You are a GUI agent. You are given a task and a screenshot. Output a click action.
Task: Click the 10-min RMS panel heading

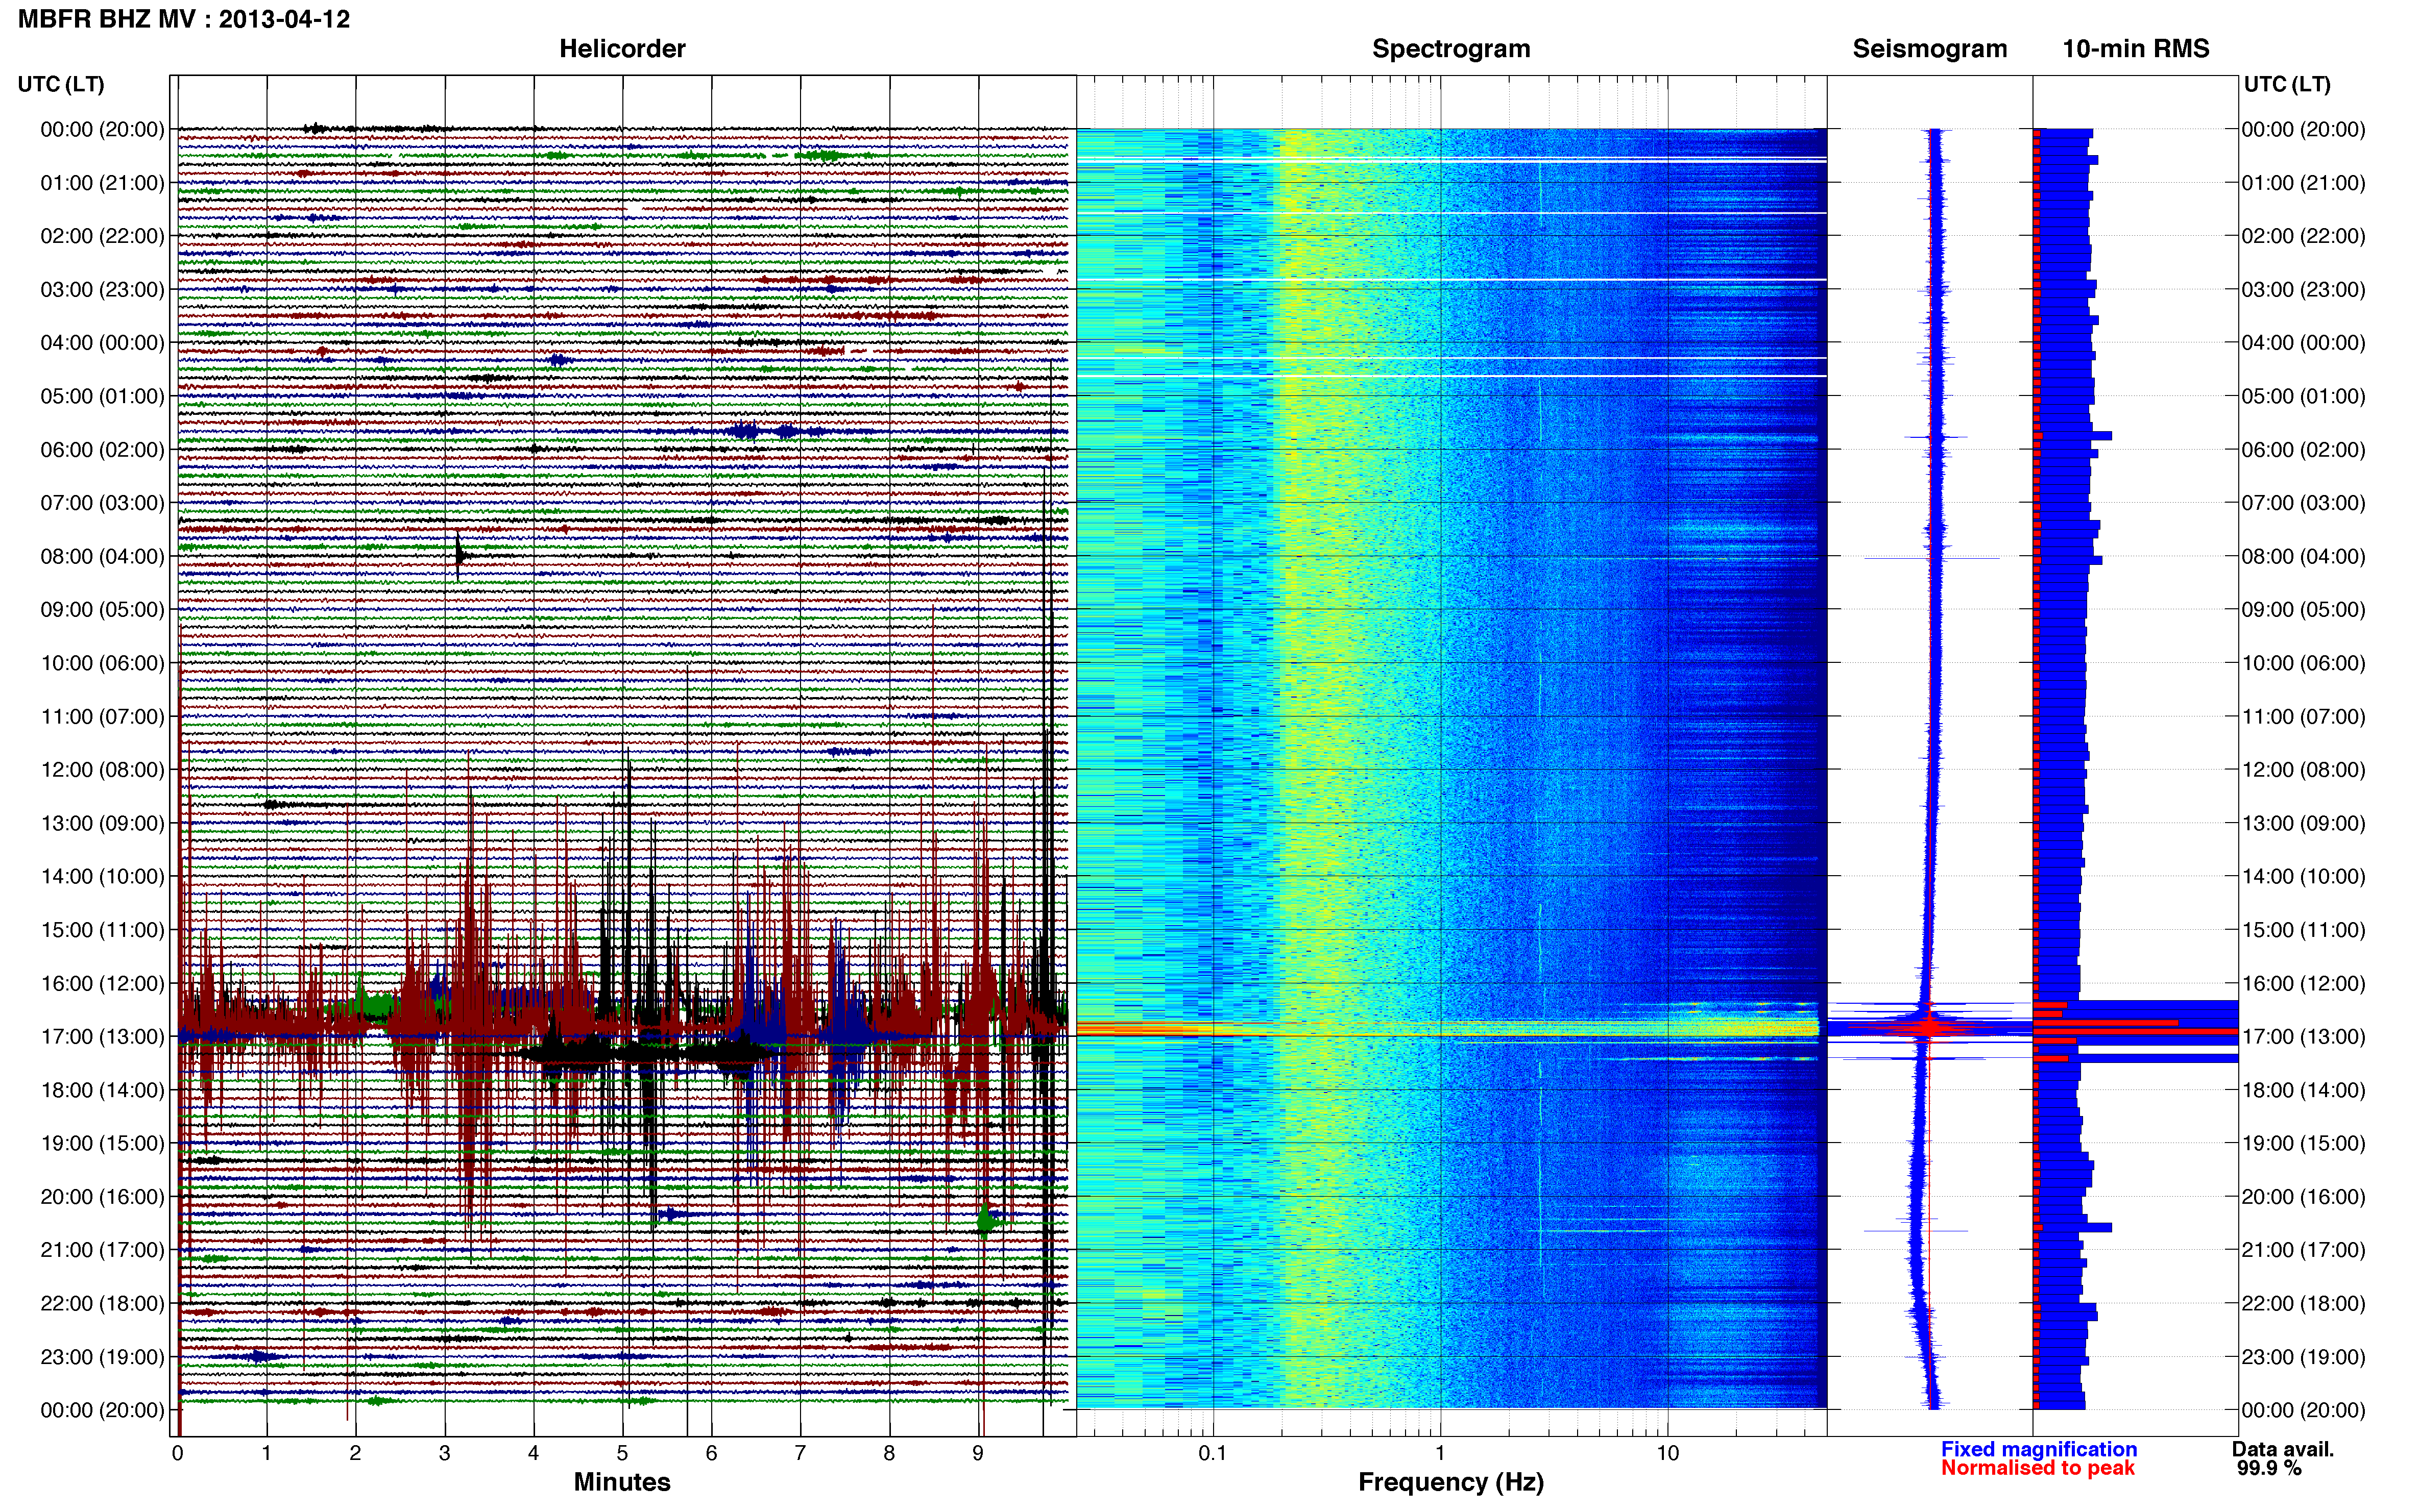(2136, 49)
